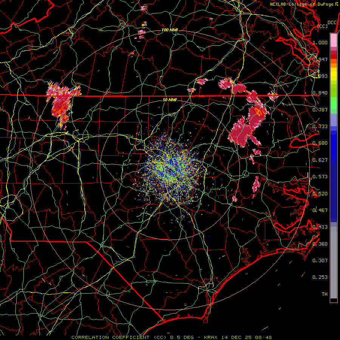Viewport: 340px width, 340px height.
Task: Select the 0.467 legend value
Action: (320, 210)
